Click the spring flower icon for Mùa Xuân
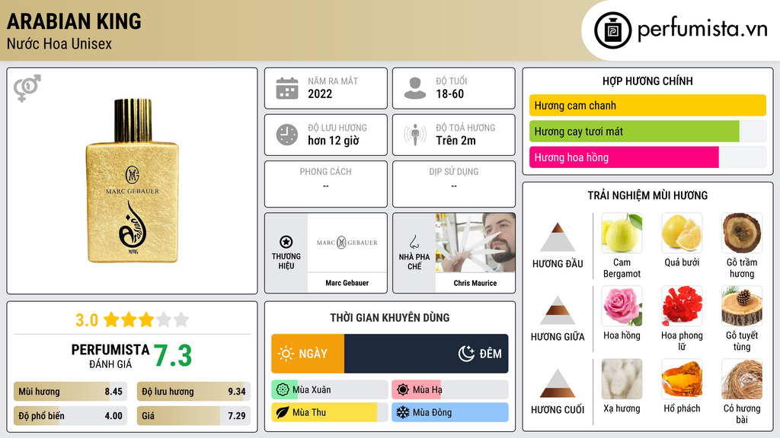The width and height of the screenshot is (780, 438). tap(283, 390)
